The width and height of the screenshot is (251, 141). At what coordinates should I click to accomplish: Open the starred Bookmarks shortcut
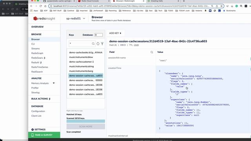pyautogui.click(x=229, y=11)
